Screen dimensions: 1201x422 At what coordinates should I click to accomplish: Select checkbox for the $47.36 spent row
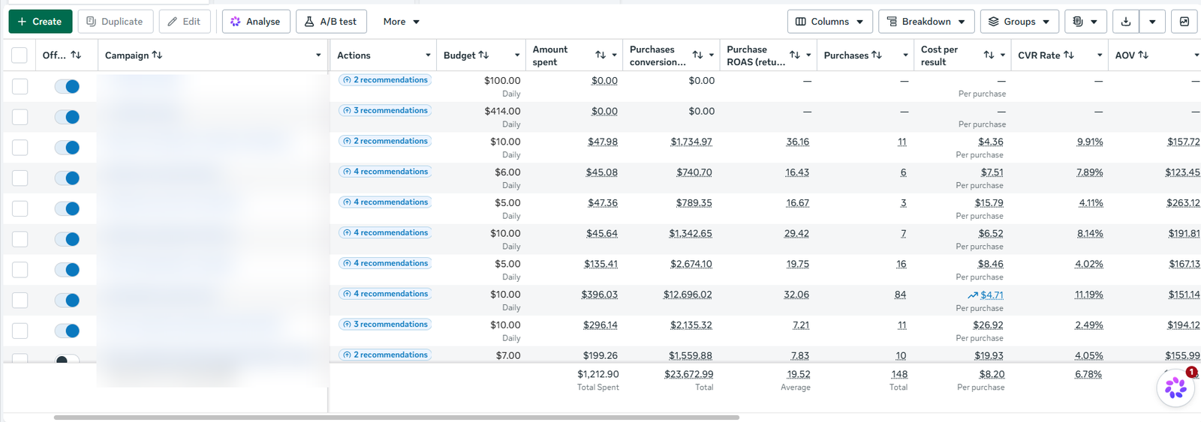(x=20, y=208)
